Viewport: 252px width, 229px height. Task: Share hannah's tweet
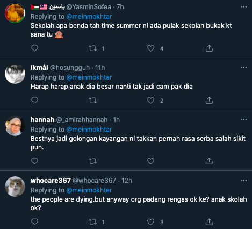click(x=209, y=161)
